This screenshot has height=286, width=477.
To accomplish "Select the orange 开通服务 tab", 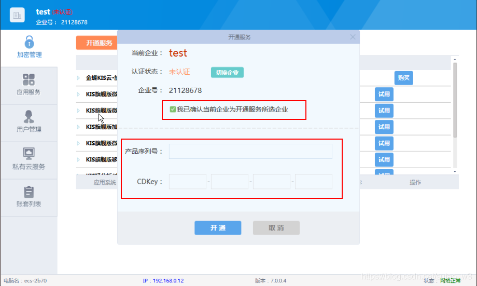I will pyautogui.click(x=97, y=43).
